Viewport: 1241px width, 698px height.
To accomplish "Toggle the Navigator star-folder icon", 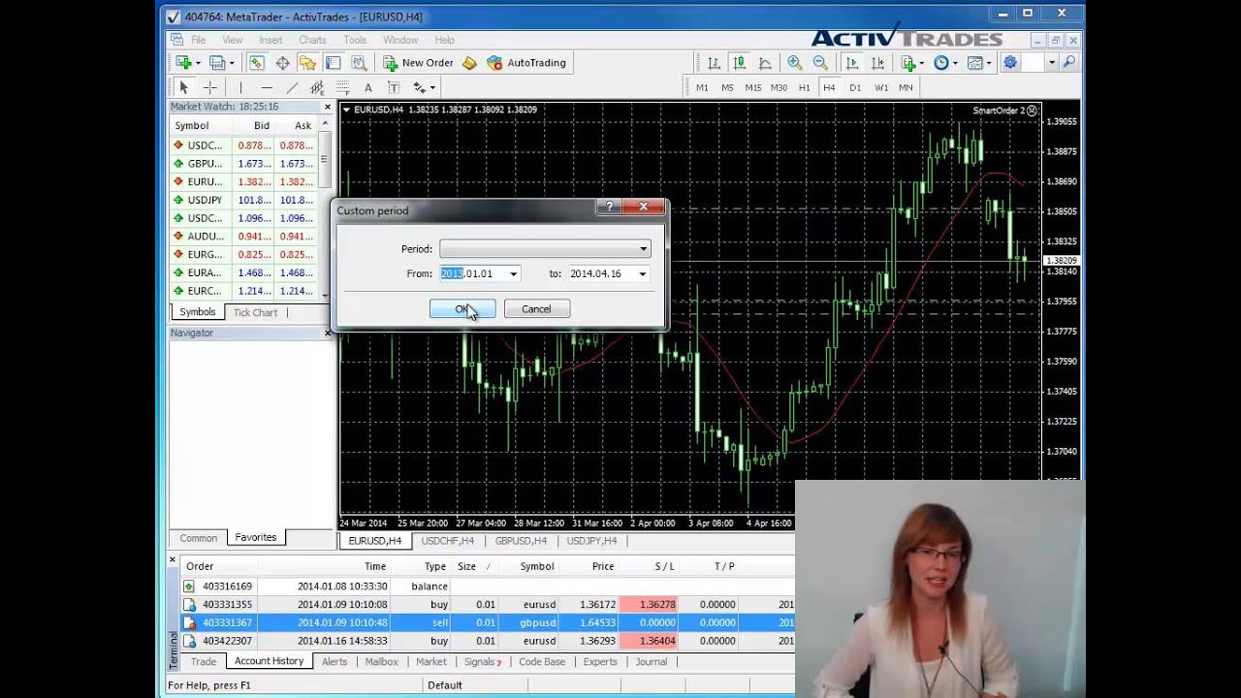I will (307, 62).
